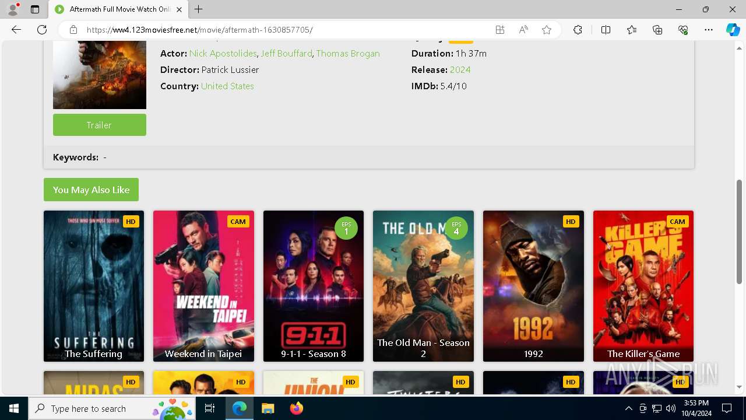Image resolution: width=746 pixels, height=420 pixels.
Task: Click CAM badge on Weekend in Taipei
Action: [x=238, y=222]
